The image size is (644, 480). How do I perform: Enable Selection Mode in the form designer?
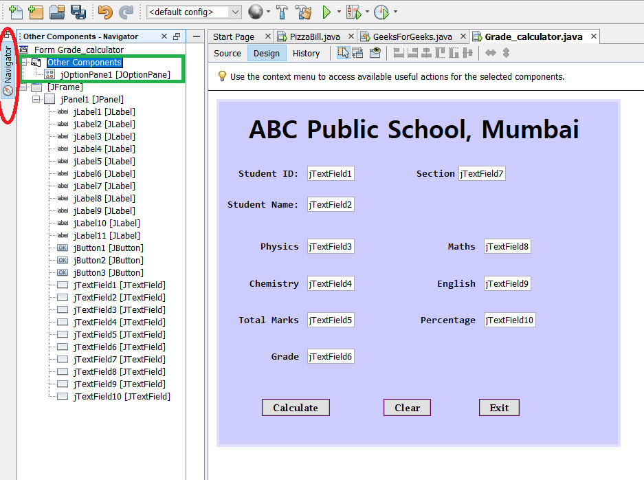tap(342, 53)
